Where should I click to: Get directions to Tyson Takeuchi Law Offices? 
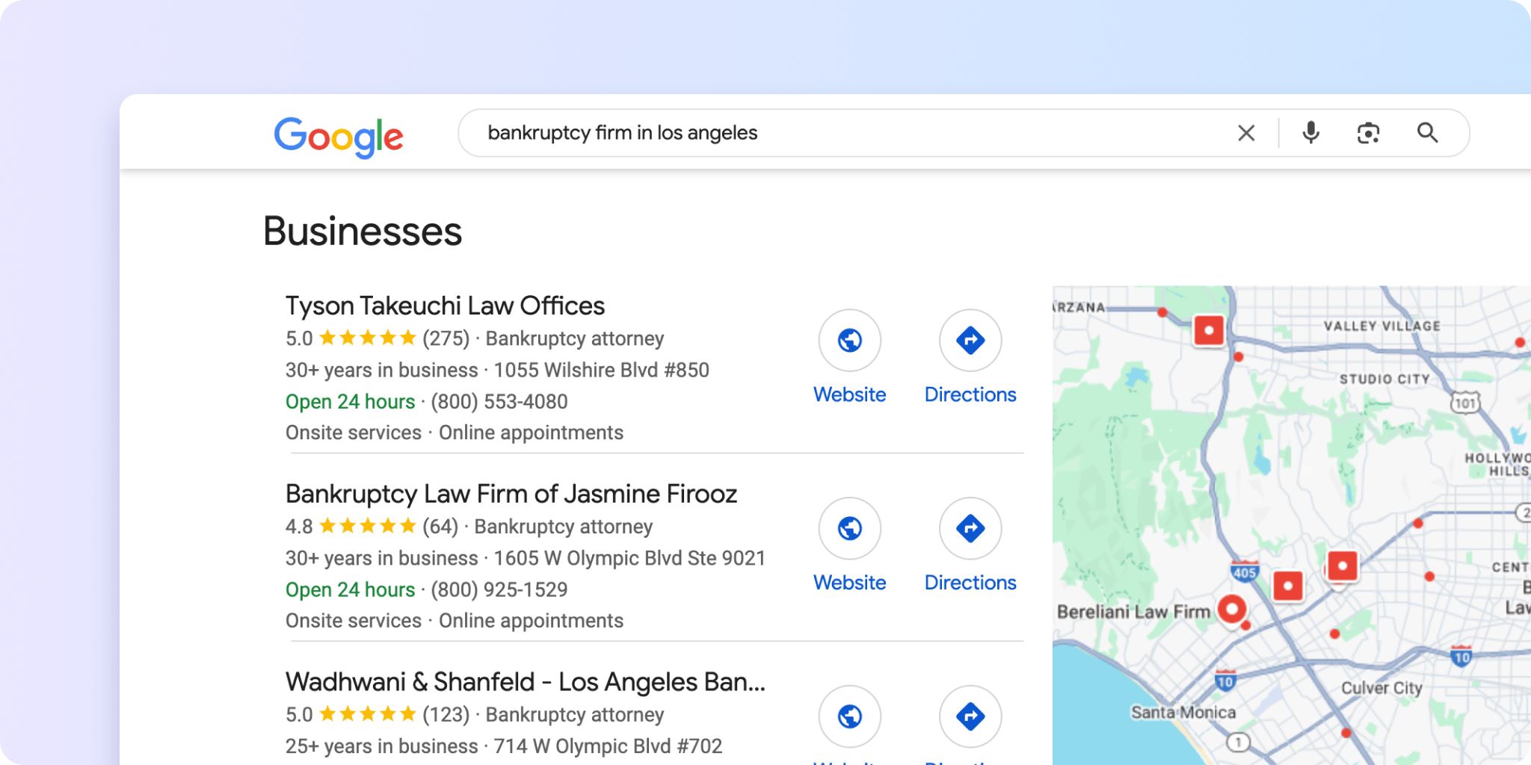[970, 341]
